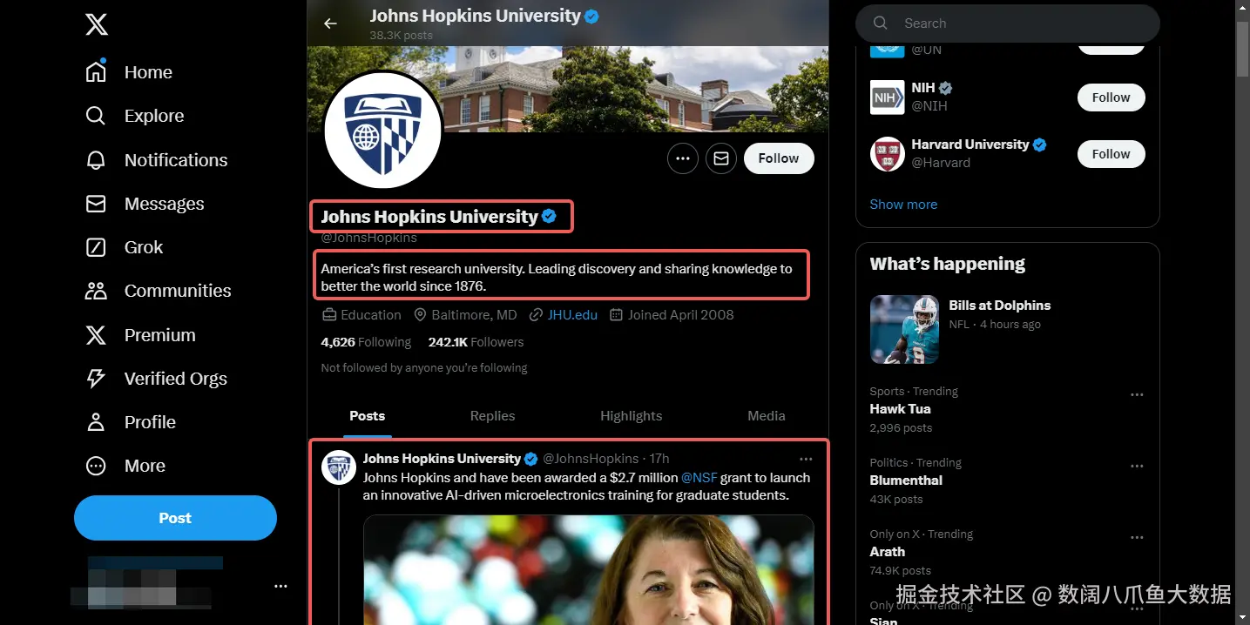Follow the NIH account
The image size is (1250, 625).
[1111, 97]
